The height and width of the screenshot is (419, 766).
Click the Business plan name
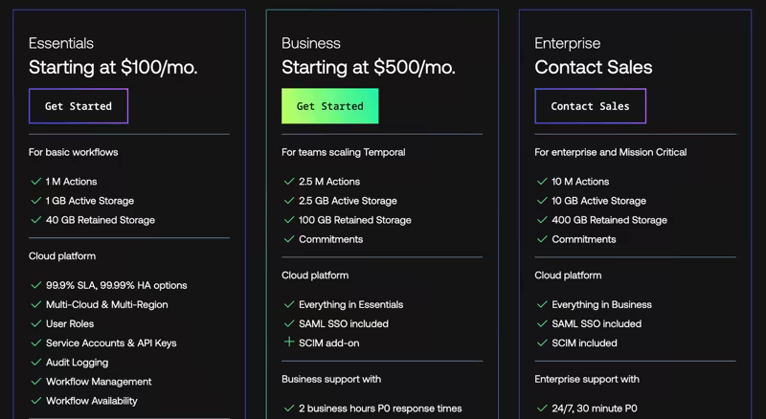[x=311, y=43]
